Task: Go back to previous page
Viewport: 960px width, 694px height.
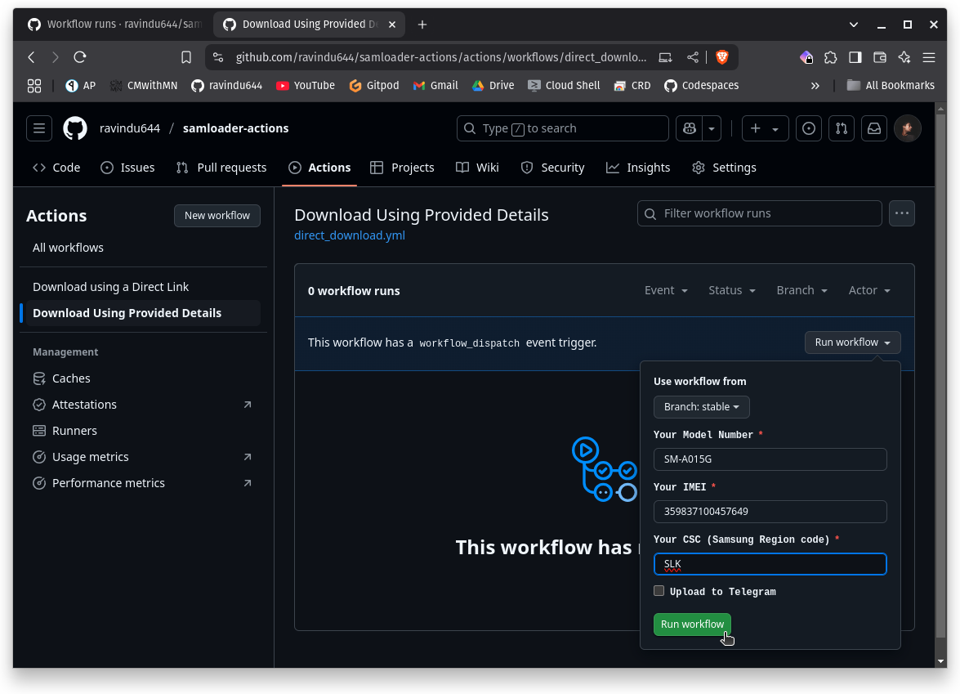Action: [x=32, y=57]
